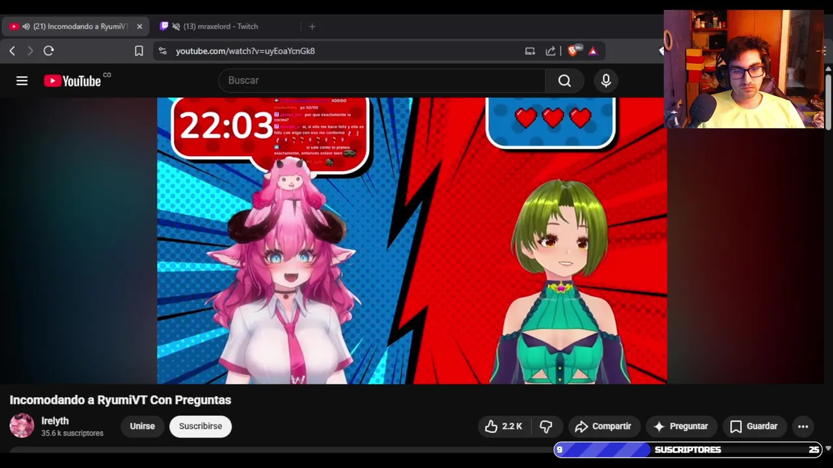Go back with browser back arrow

tap(12, 51)
